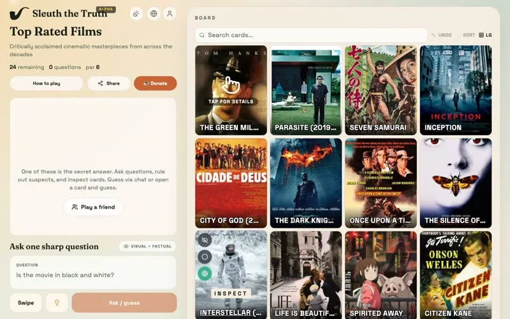This screenshot has width=510, height=319.
Task: Toggle the Visual + Factual mode pill
Action: pos(148,246)
